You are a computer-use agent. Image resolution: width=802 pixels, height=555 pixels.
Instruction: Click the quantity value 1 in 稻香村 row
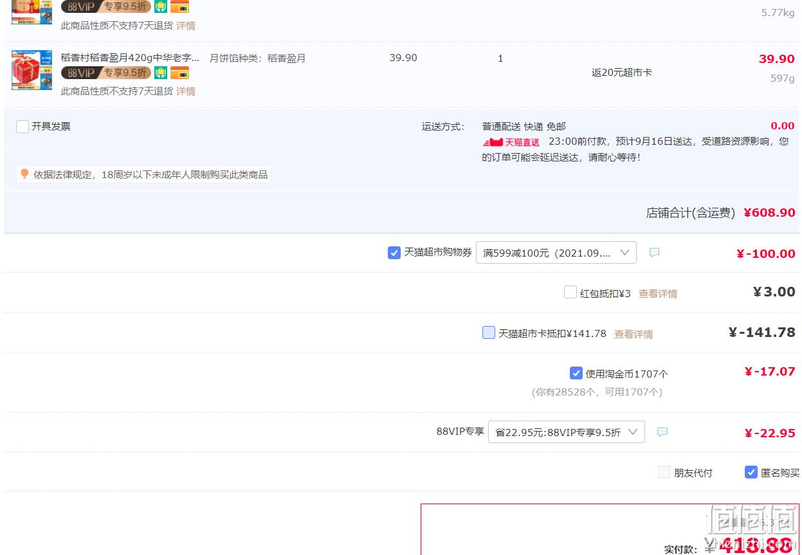[x=500, y=59]
